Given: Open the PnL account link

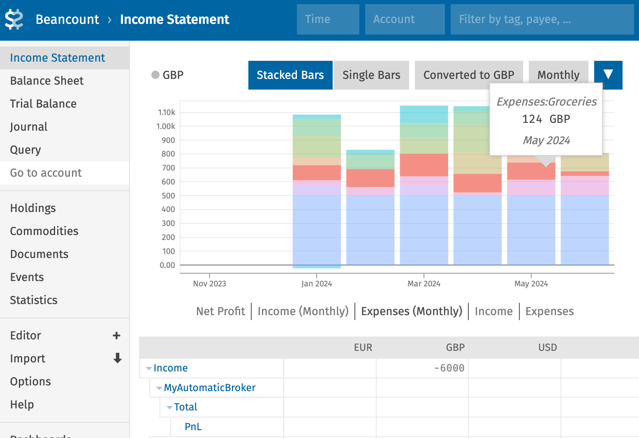Looking at the screenshot, I should tap(193, 427).
